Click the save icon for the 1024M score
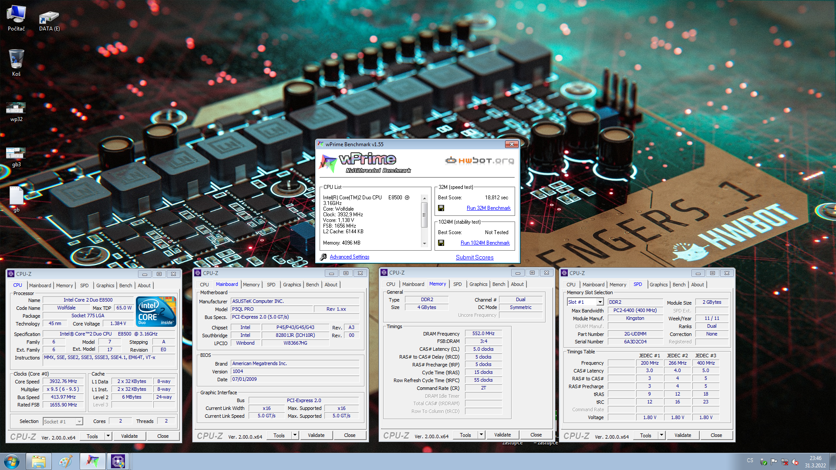Image resolution: width=836 pixels, height=470 pixels. click(441, 243)
